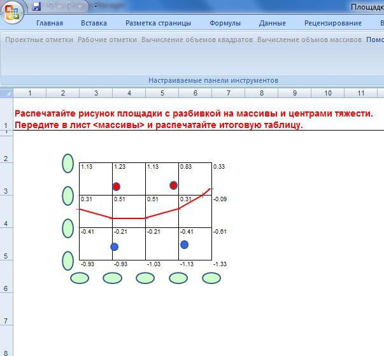Click the Save icon in quick access toolbar
The image size is (384, 356).
pyautogui.click(x=36, y=6)
